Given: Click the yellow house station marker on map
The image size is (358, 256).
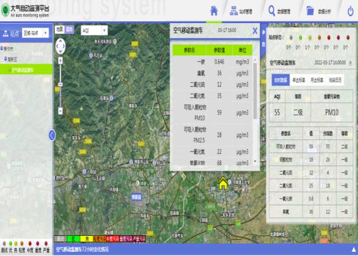Looking at the screenshot, I should pyautogui.click(x=223, y=183).
